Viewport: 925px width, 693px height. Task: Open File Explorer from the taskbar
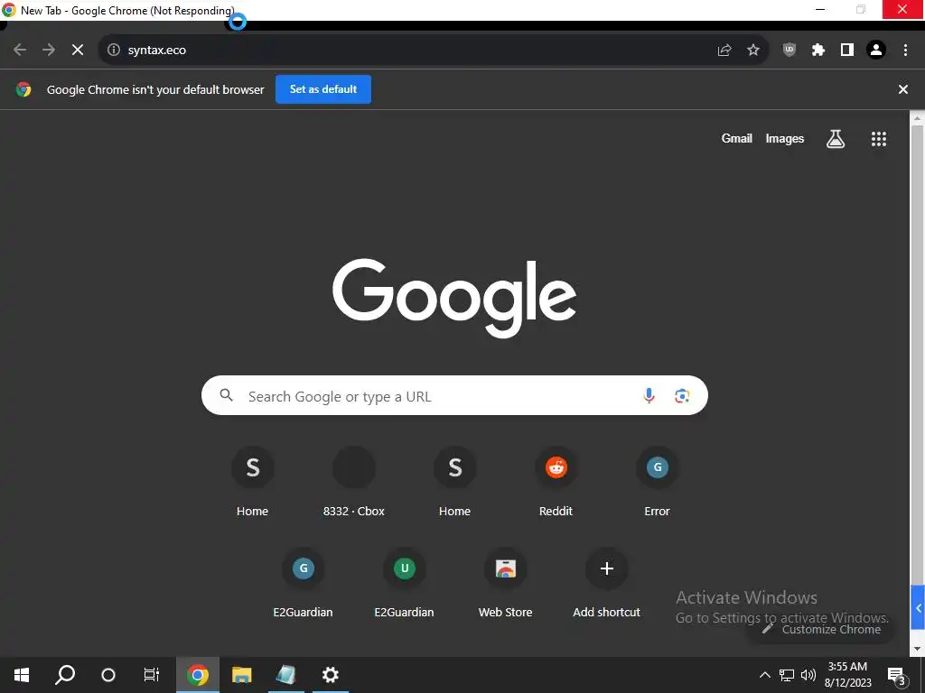tap(242, 675)
